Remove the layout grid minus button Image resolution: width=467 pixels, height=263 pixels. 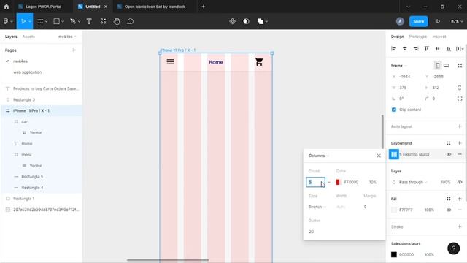click(460, 154)
